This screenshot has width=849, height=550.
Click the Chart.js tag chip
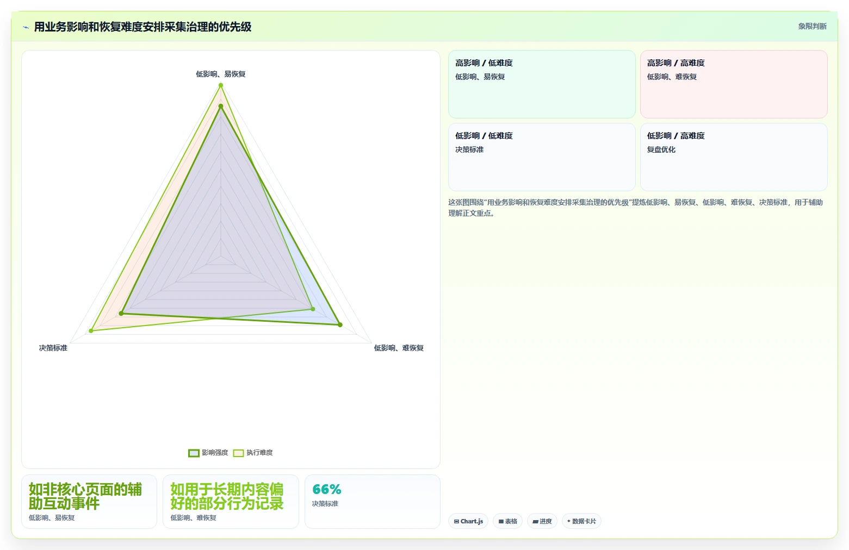[x=468, y=521]
